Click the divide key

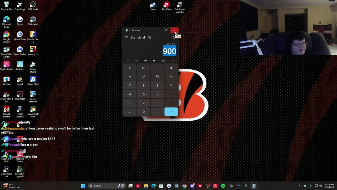(171, 77)
